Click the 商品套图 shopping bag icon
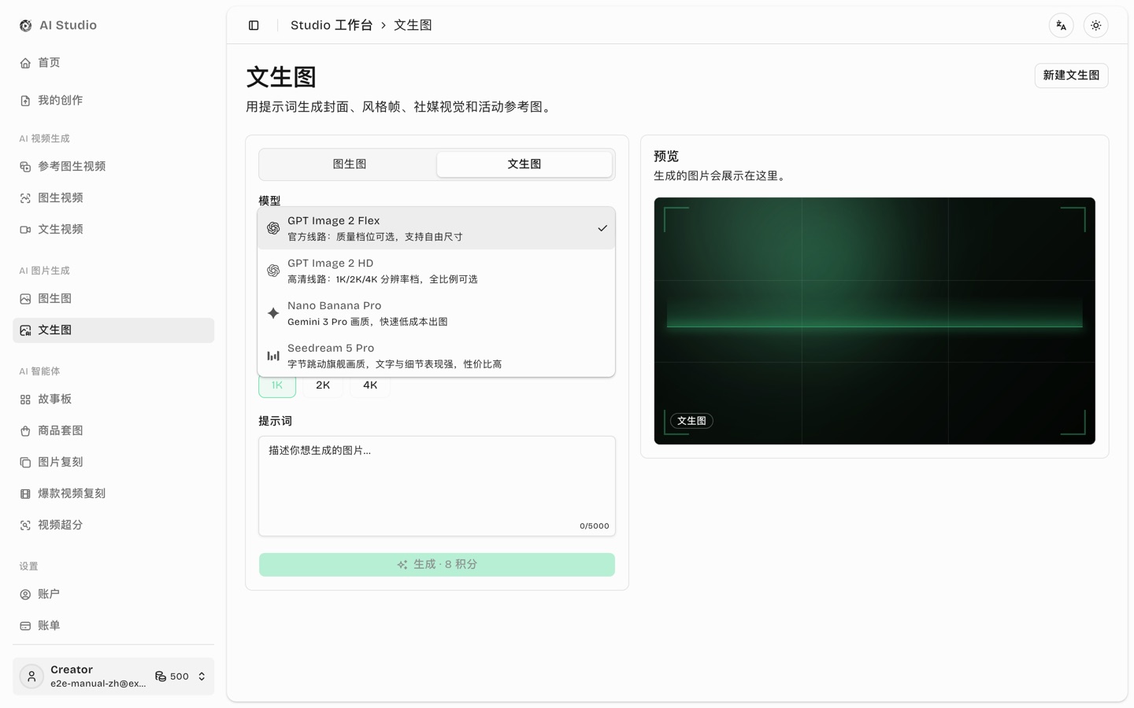Viewport: 1134px width, 708px height. (25, 431)
